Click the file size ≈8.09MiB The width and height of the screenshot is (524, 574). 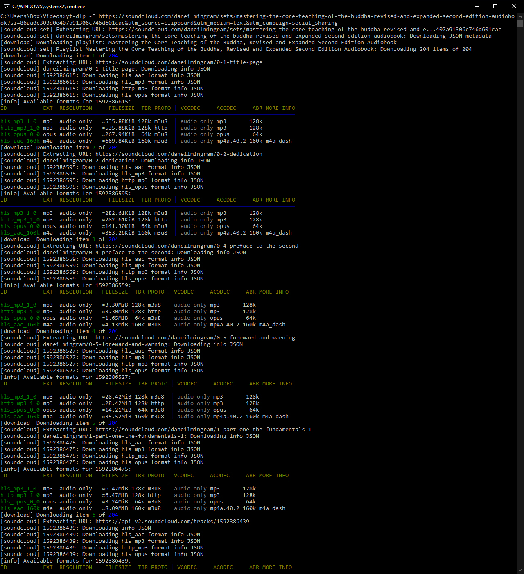click(115, 508)
